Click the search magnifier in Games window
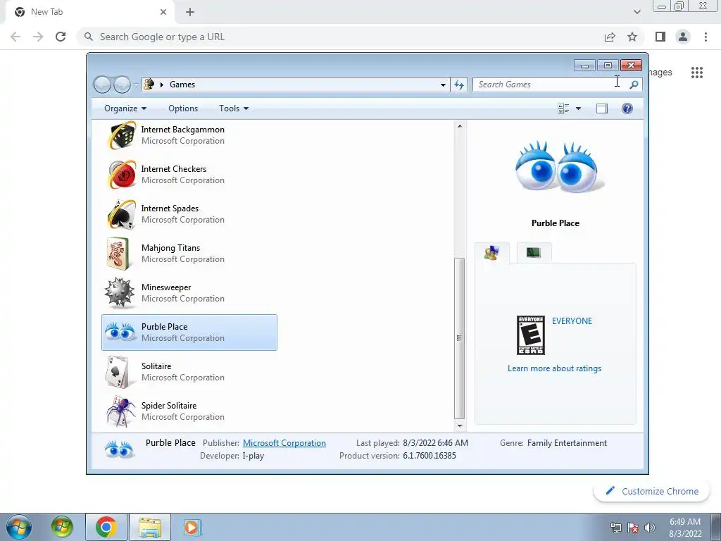721x541 pixels. [634, 85]
